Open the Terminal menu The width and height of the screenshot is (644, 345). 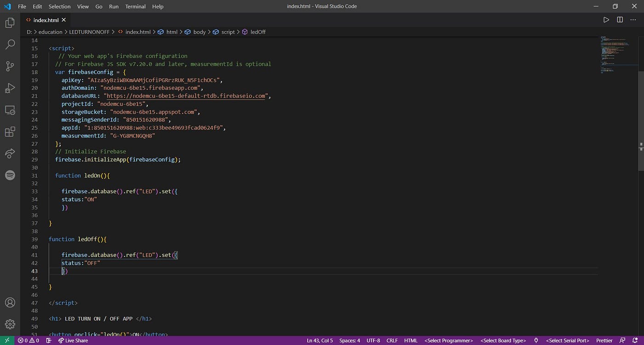[x=135, y=6]
